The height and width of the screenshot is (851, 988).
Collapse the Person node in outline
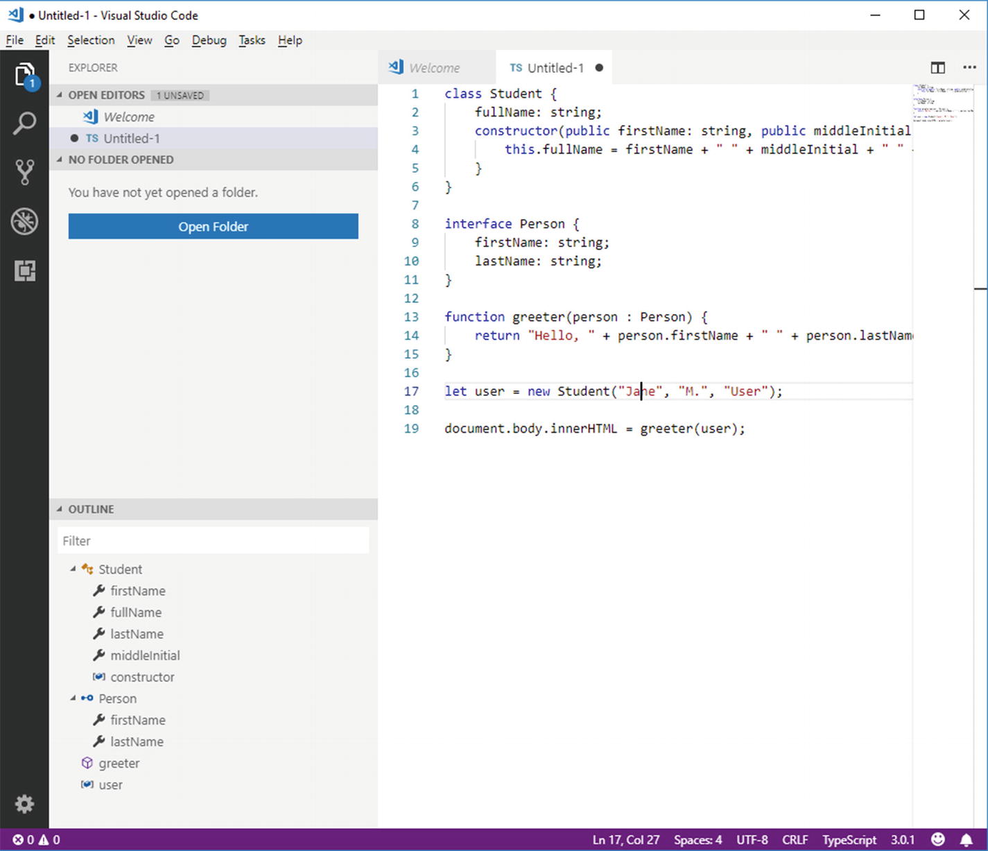click(73, 698)
